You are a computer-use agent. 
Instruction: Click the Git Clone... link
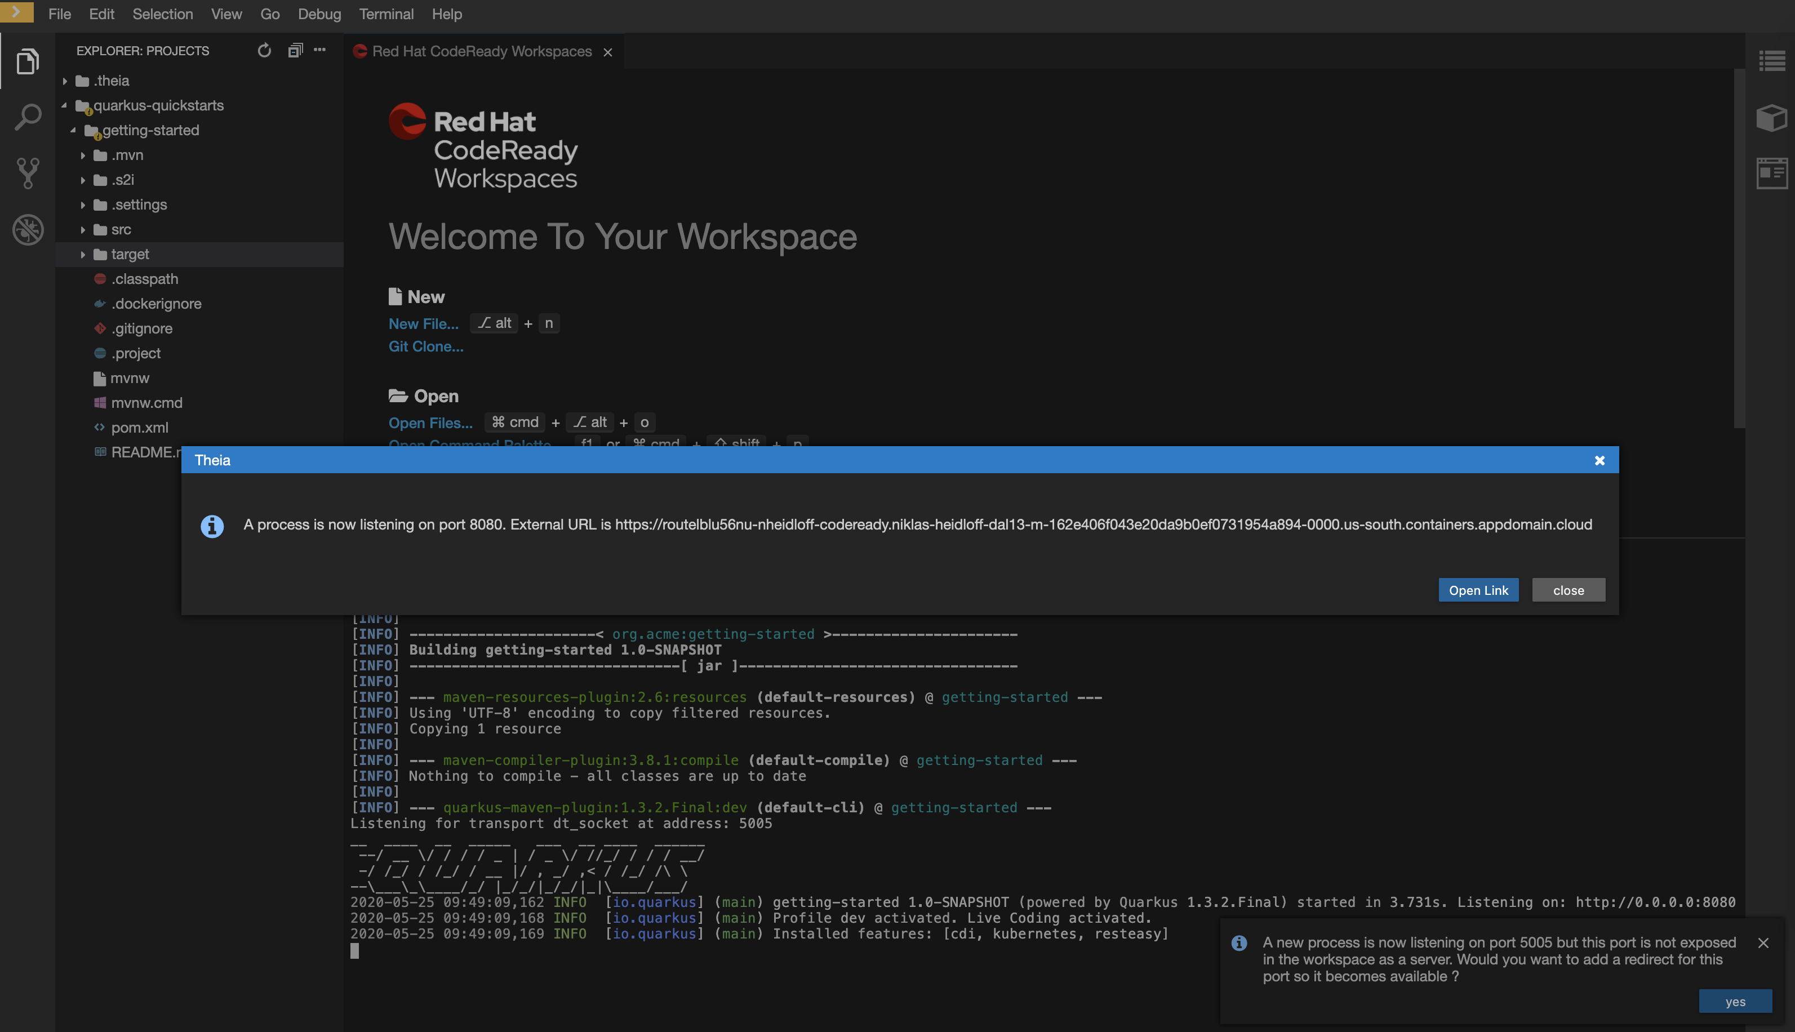click(x=425, y=346)
